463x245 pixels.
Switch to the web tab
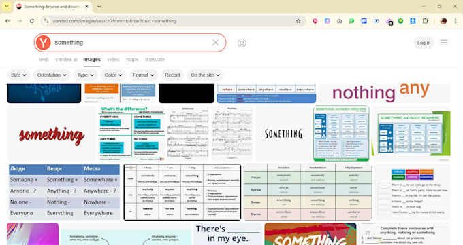(44, 60)
